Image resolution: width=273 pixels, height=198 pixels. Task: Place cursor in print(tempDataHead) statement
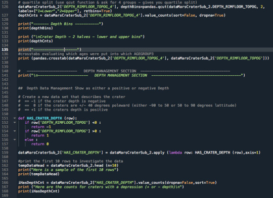pos(38,174)
